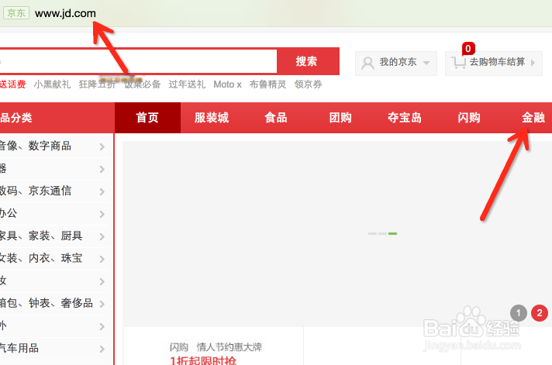The height and width of the screenshot is (365, 552).
Task: Open the 狂降五折 hot search link
Action: tap(97, 84)
